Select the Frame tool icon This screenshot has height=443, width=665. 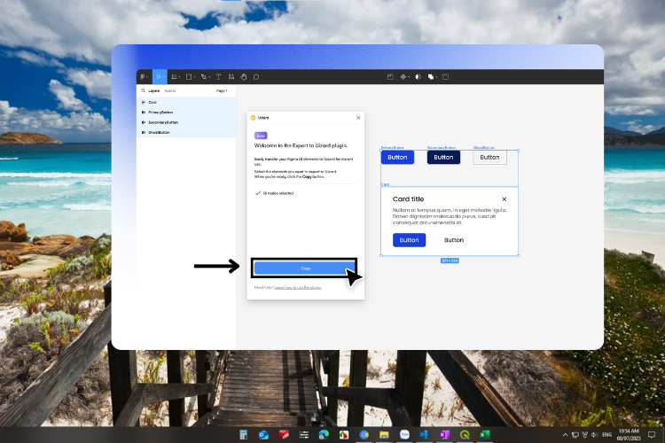coord(174,77)
